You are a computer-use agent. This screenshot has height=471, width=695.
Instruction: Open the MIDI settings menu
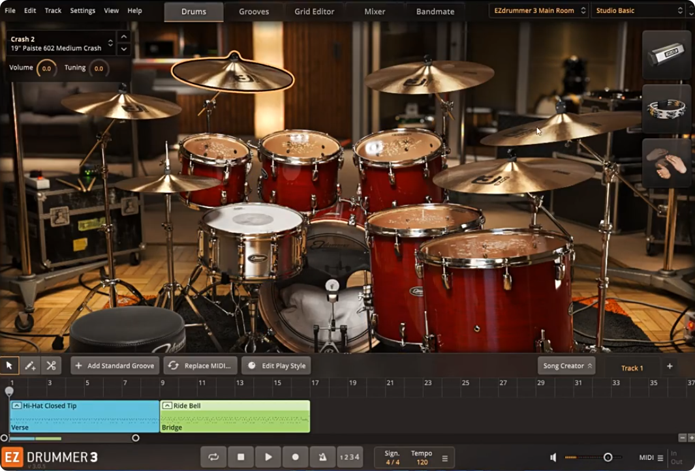(x=651, y=458)
